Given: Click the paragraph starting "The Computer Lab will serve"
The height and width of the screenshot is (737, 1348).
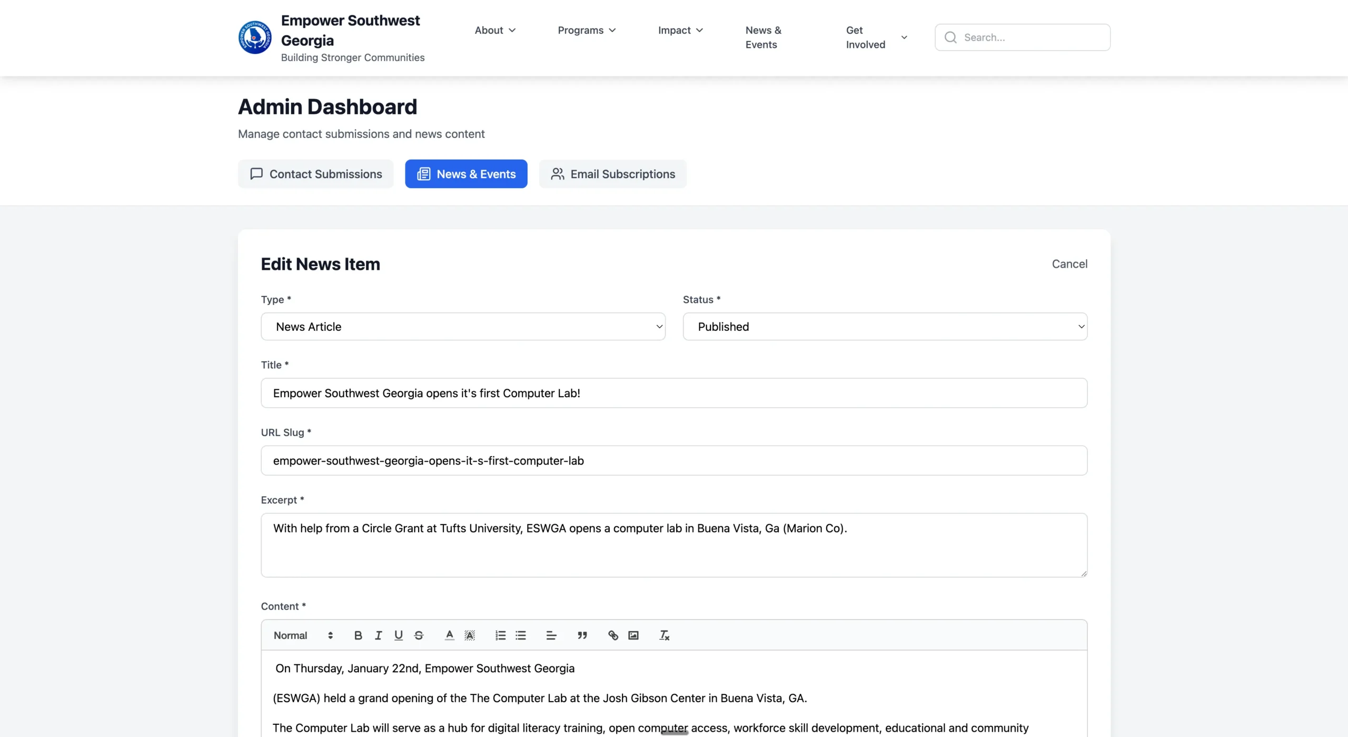Looking at the screenshot, I should (x=651, y=728).
